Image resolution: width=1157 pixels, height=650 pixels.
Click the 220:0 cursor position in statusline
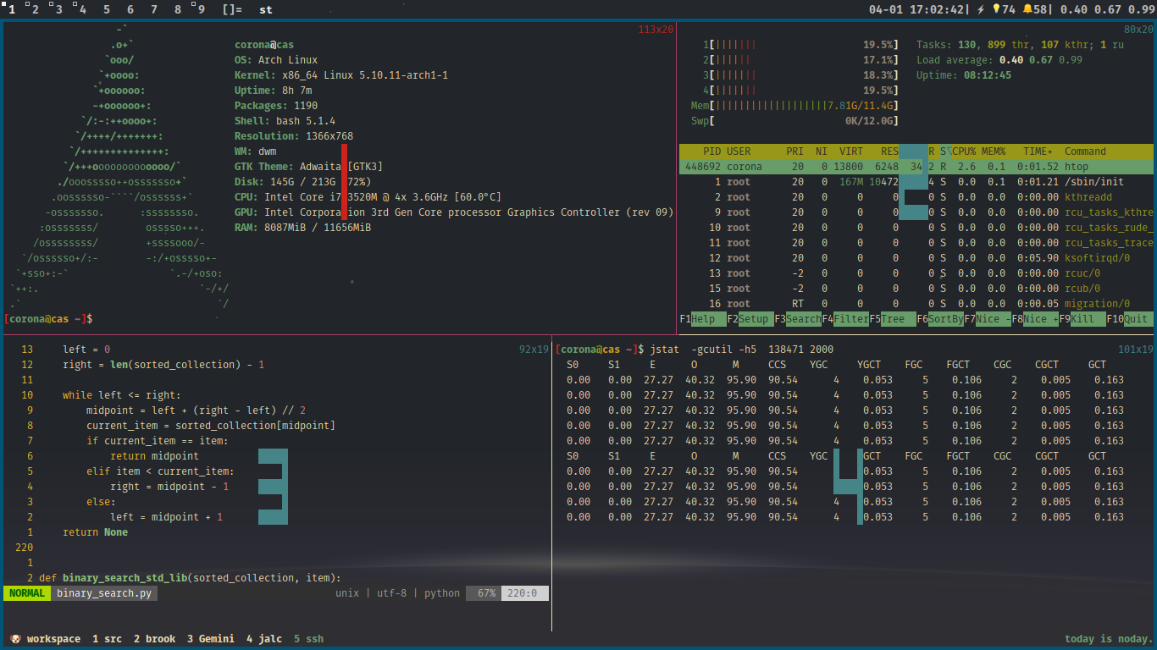point(523,593)
